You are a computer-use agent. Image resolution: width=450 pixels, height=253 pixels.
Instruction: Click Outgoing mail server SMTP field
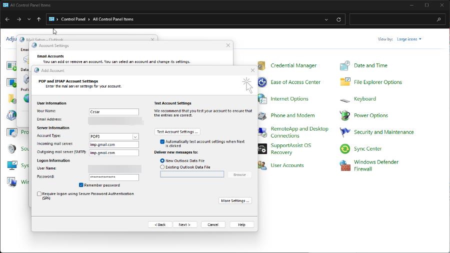tap(114, 152)
